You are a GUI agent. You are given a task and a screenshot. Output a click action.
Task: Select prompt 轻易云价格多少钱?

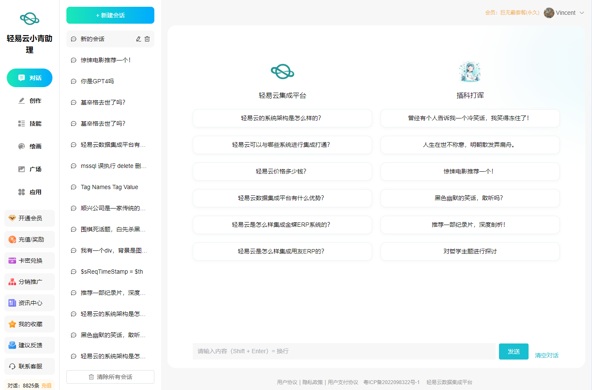click(x=282, y=172)
